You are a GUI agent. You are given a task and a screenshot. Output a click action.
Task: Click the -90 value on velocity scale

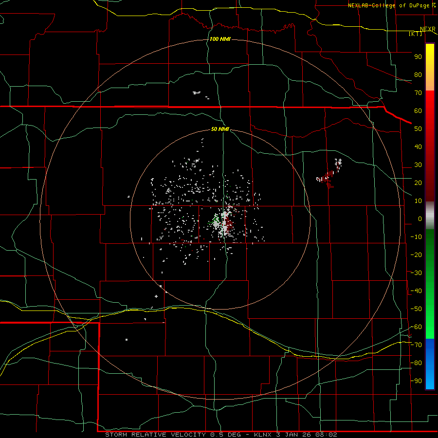click(416, 381)
